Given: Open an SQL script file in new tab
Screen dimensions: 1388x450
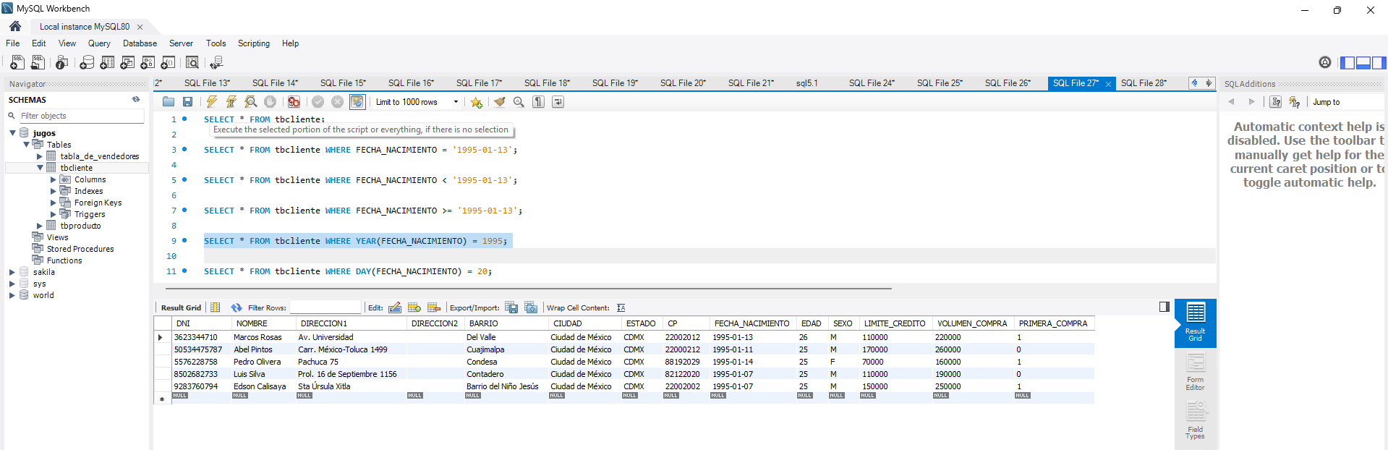Looking at the screenshot, I should pos(38,63).
